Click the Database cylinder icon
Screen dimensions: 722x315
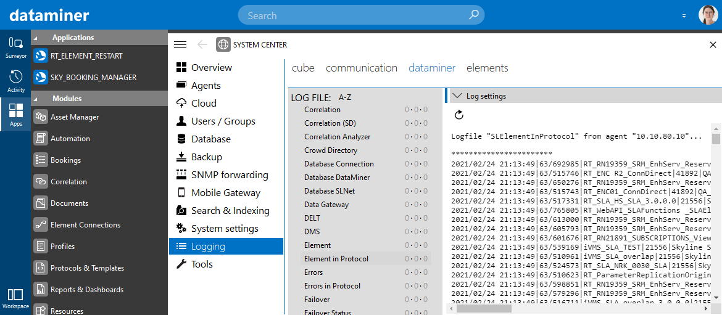182,139
